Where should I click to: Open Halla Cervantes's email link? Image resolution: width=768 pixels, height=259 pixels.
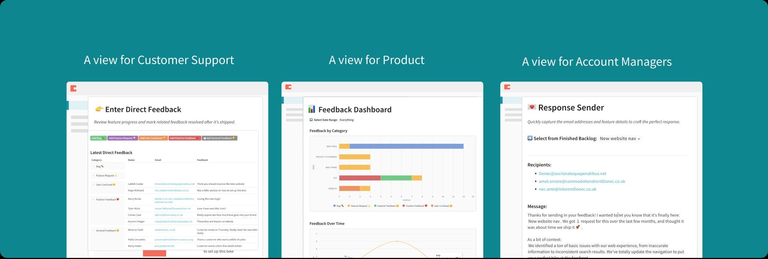(x=174, y=240)
